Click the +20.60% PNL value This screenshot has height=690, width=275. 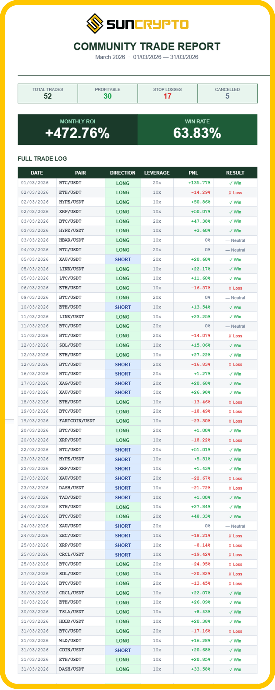[201, 259]
